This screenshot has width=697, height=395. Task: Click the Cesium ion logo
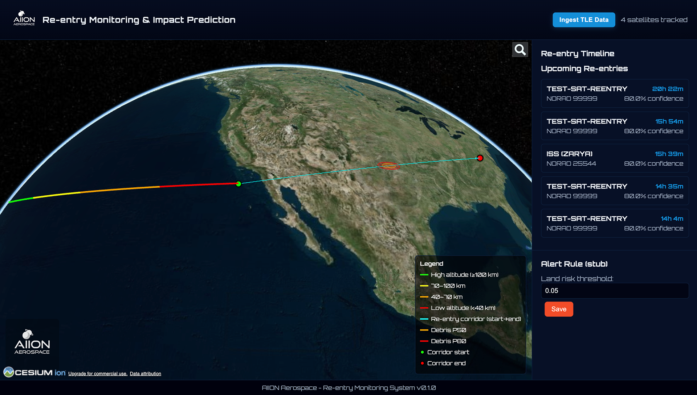click(34, 372)
